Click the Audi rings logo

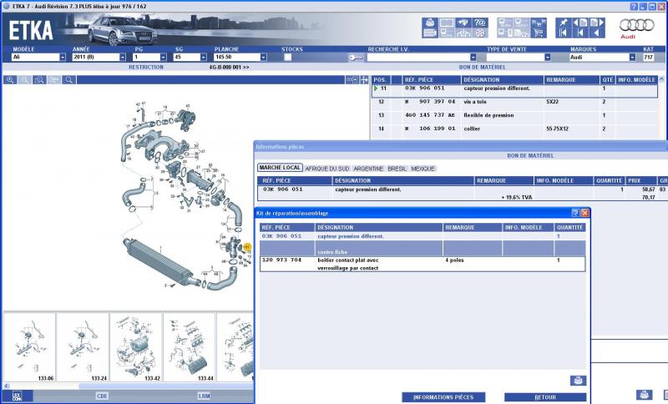636,25
